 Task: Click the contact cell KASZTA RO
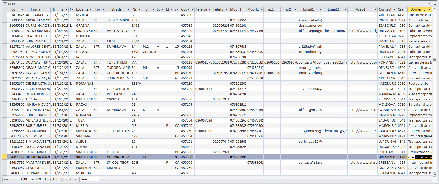pos(387,84)
